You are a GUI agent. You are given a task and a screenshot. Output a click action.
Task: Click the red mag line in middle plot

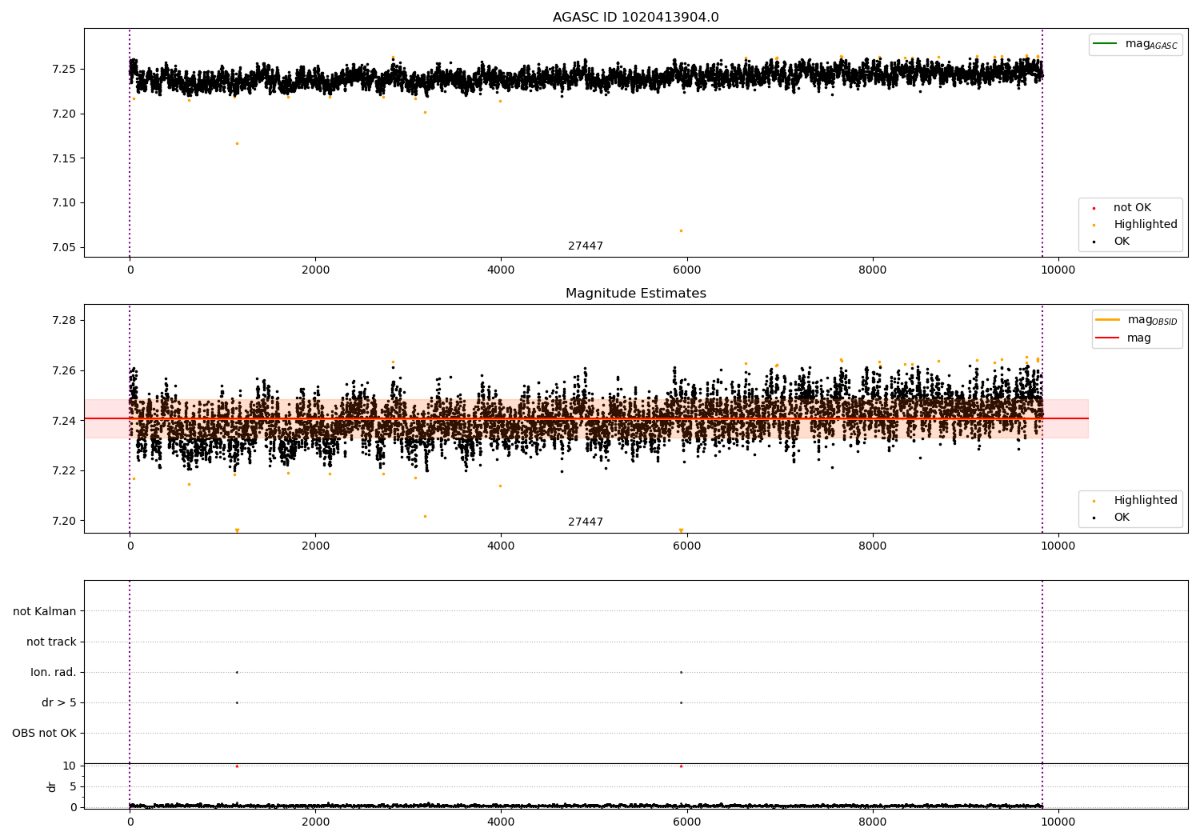click(586, 418)
